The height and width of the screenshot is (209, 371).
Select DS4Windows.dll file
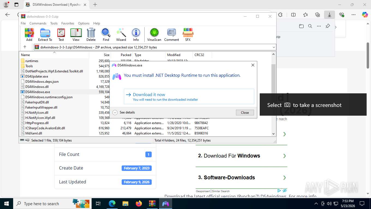(x=37, y=87)
